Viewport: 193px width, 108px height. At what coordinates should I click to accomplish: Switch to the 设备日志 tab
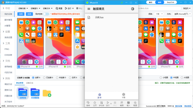(30, 83)
